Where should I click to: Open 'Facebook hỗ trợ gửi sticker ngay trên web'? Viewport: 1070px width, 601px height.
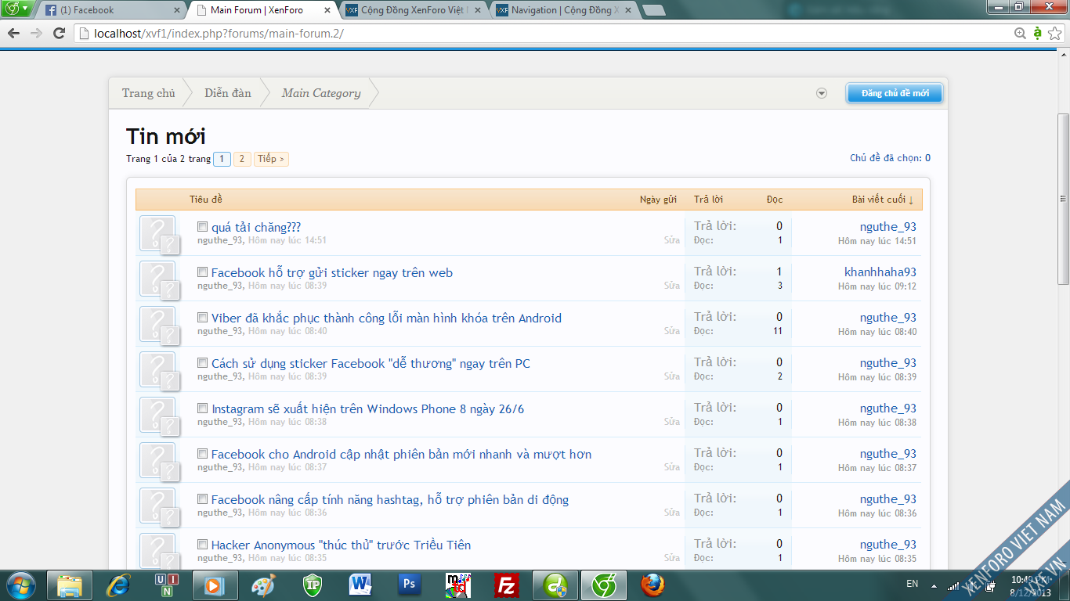(332, 273)
